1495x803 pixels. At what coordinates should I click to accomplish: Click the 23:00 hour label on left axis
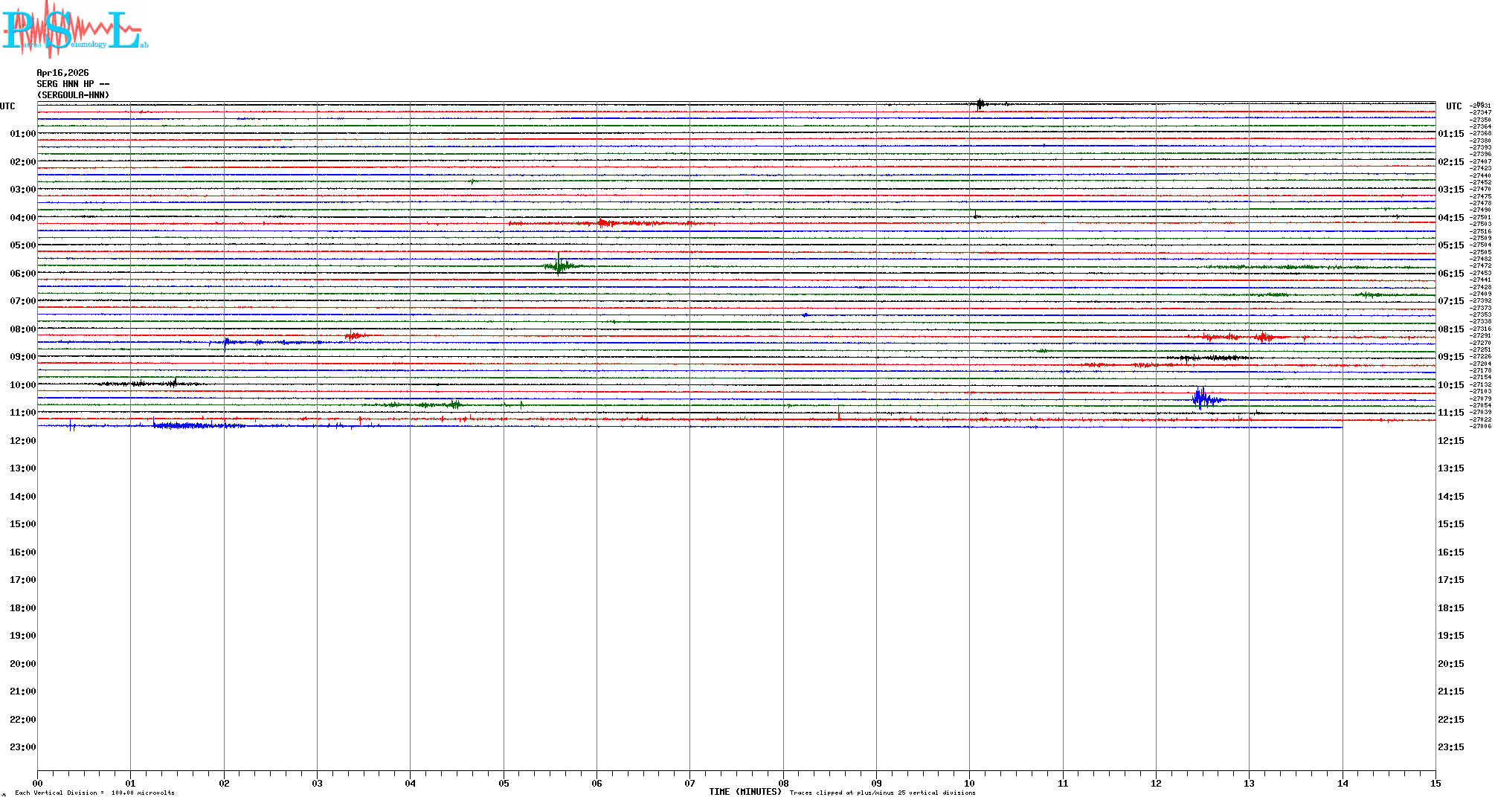[x=22, y=747]
